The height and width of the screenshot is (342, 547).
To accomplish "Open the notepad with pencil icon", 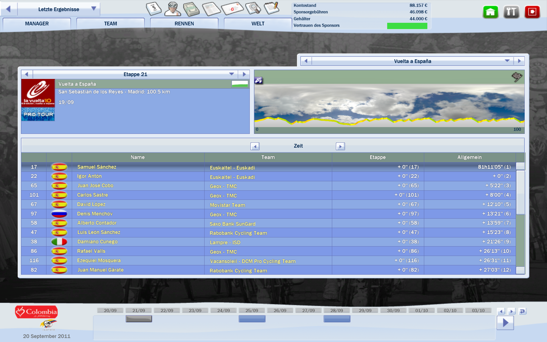I will (271, 8).
